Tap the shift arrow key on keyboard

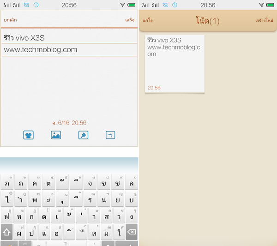click(7, 232)
